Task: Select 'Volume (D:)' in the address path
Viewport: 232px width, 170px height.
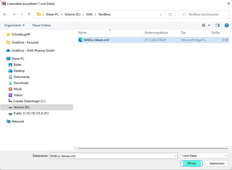Action: [x=72, y=14]
